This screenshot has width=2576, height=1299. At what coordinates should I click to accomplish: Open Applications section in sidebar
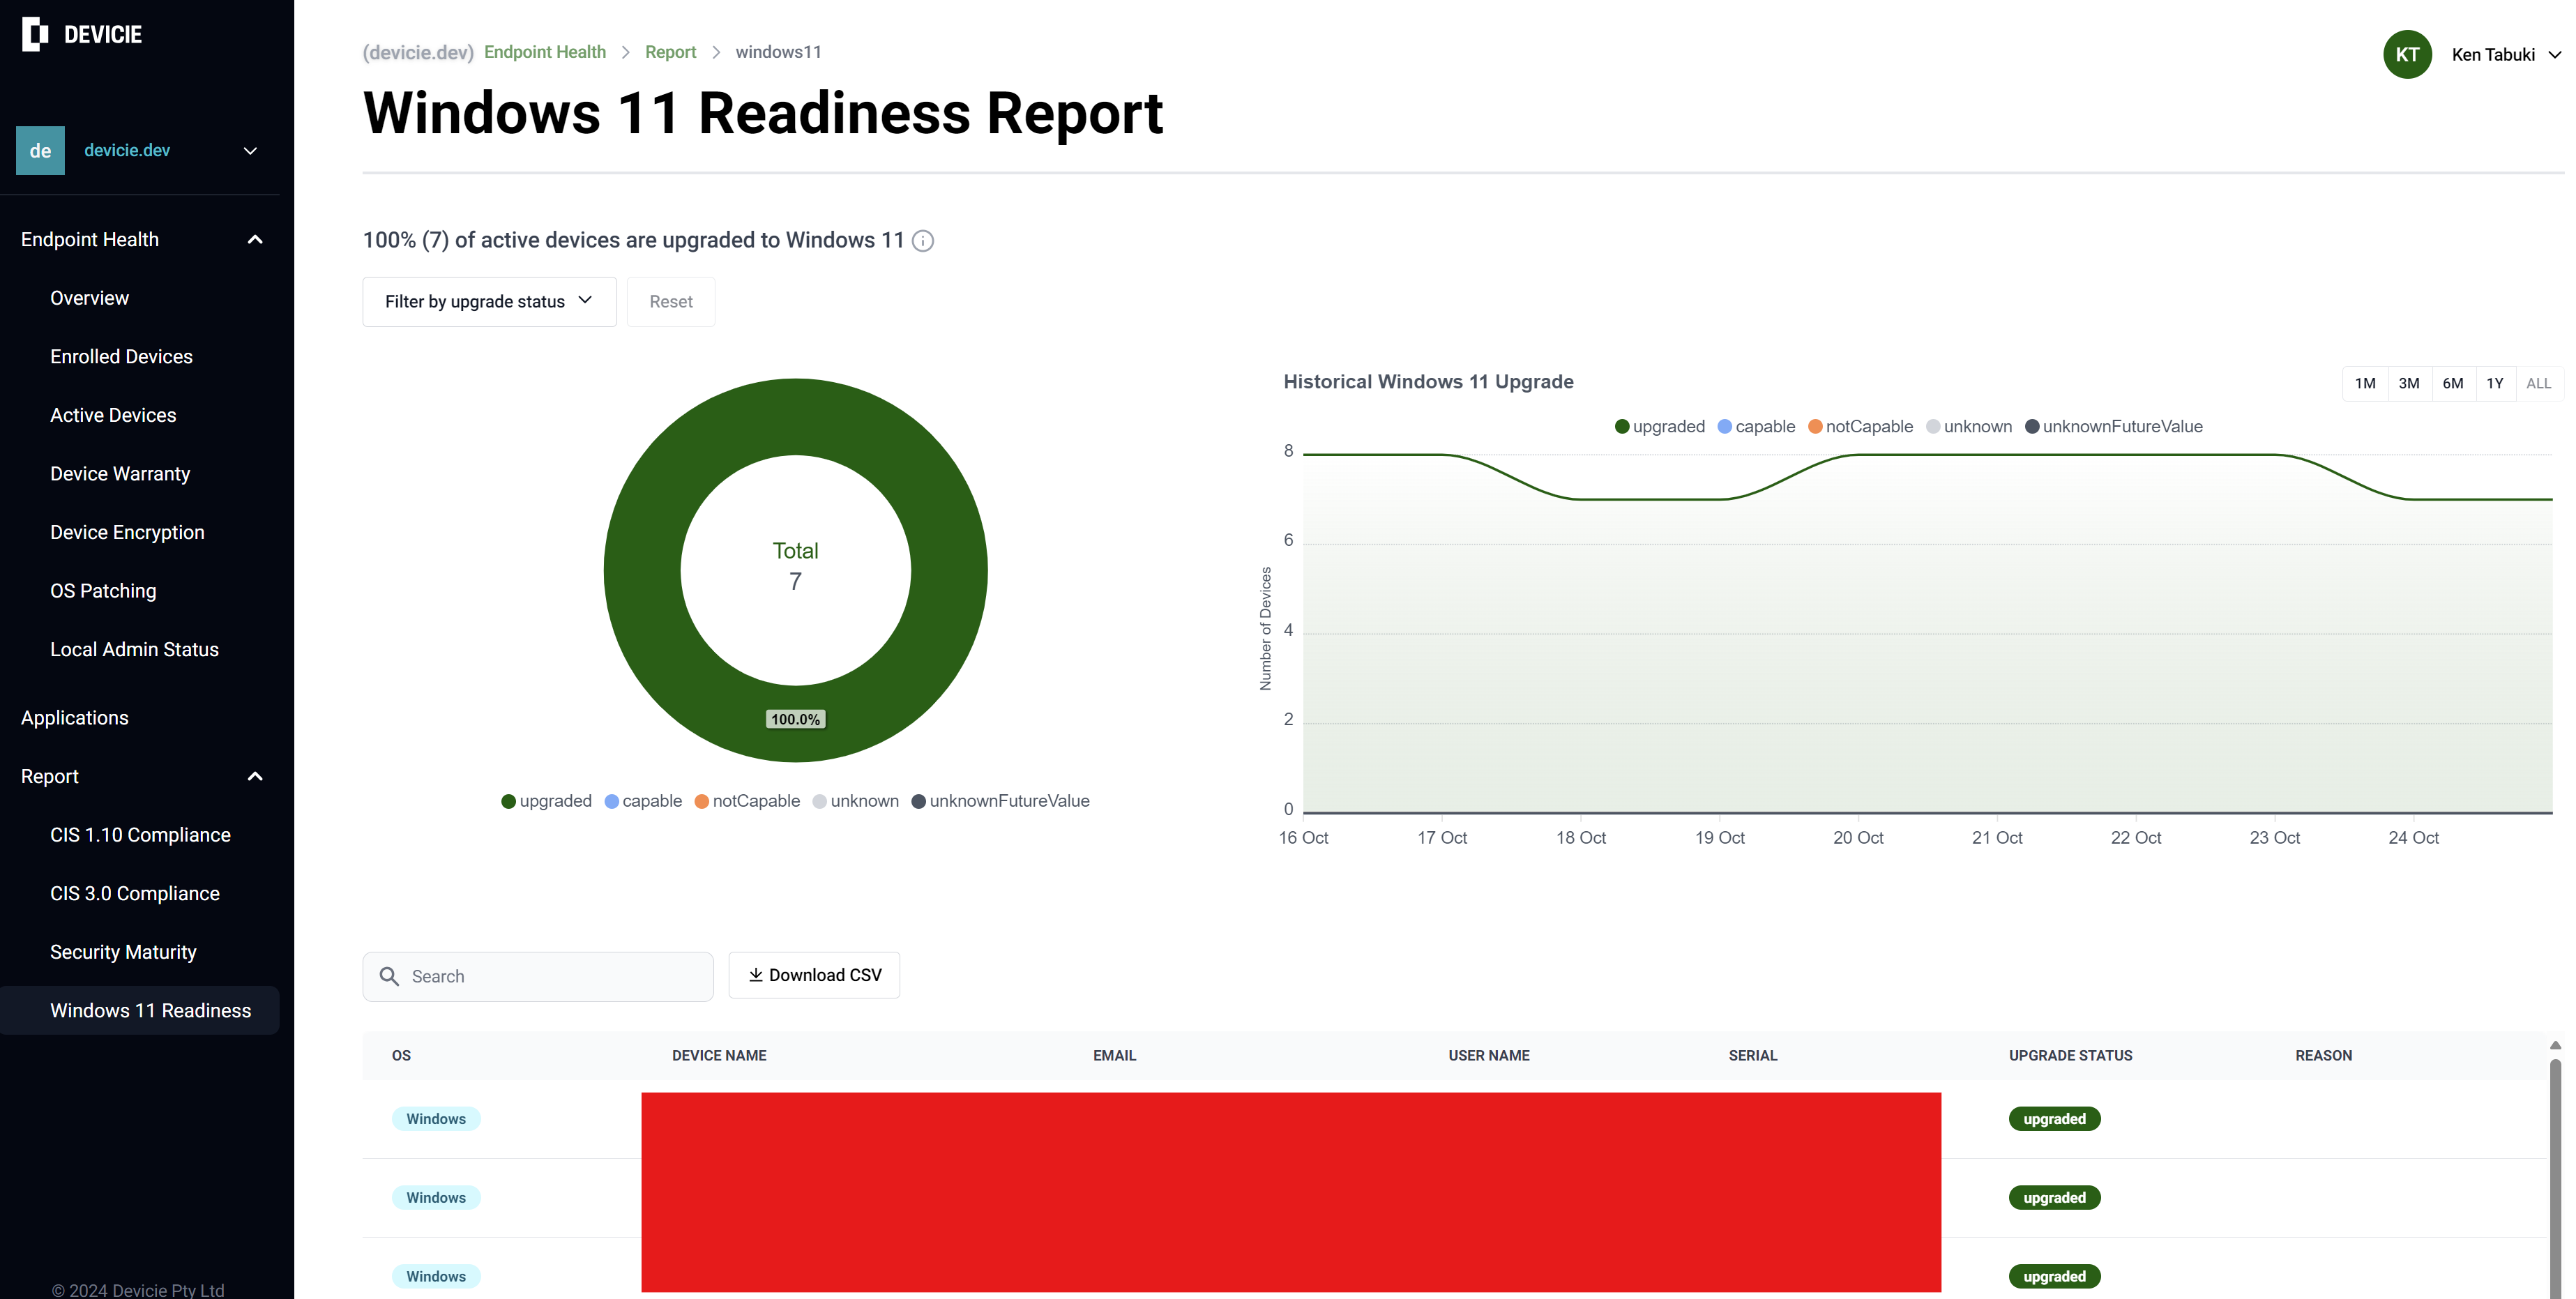75,718
